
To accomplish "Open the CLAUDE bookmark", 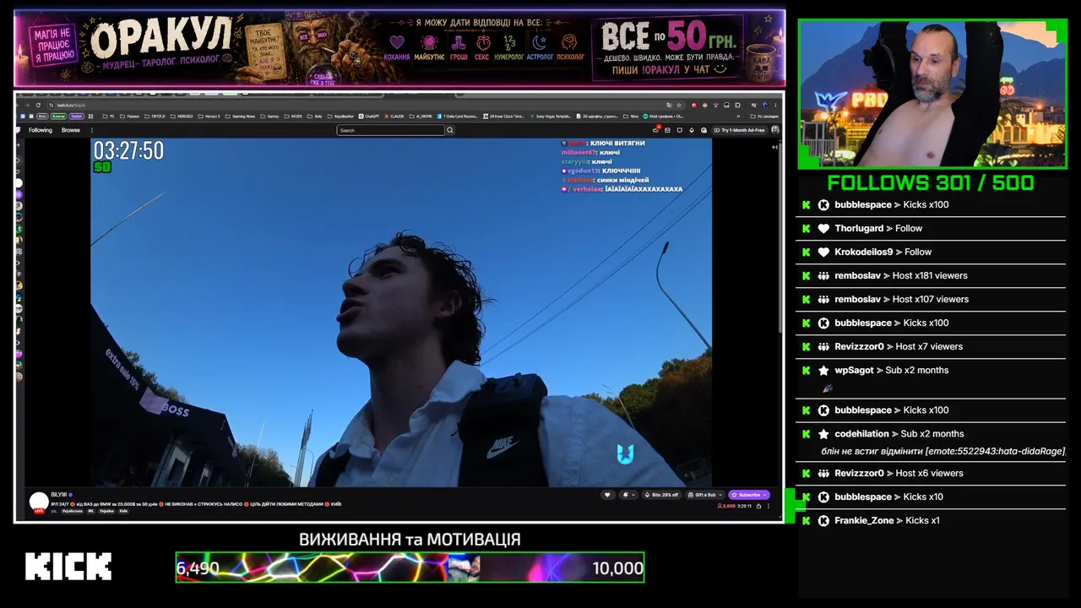I will (393, 116).
